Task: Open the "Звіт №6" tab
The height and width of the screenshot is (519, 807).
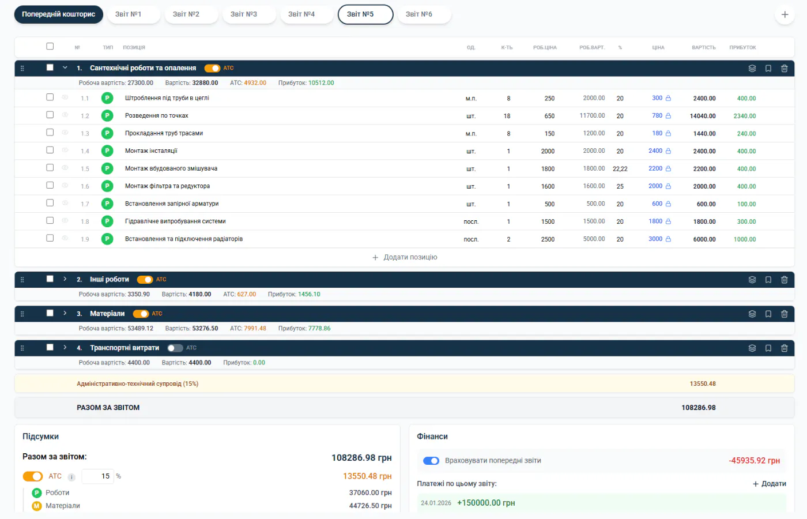Action: 424,14
